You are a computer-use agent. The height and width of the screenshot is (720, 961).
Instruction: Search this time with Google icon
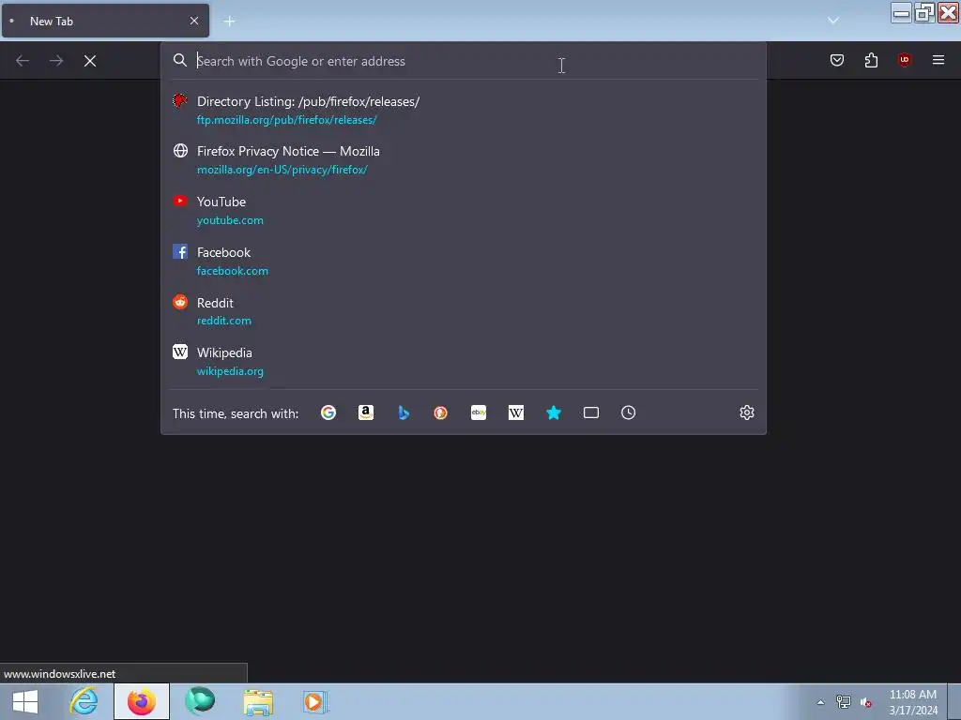point(328,412)
